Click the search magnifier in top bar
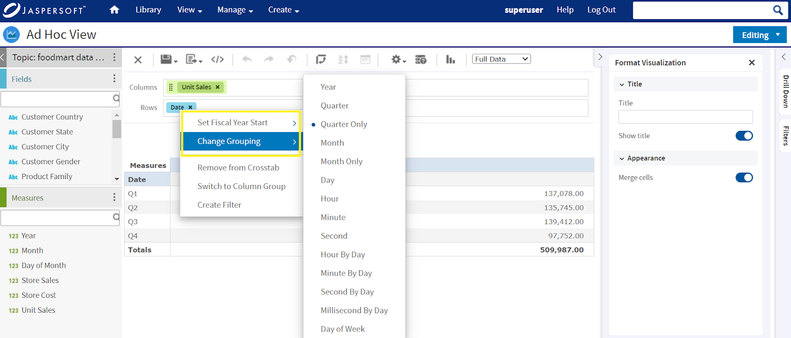 778,10
